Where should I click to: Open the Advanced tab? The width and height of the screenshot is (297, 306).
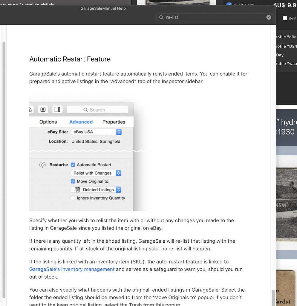pyautogui.click(x=81, y=122)
